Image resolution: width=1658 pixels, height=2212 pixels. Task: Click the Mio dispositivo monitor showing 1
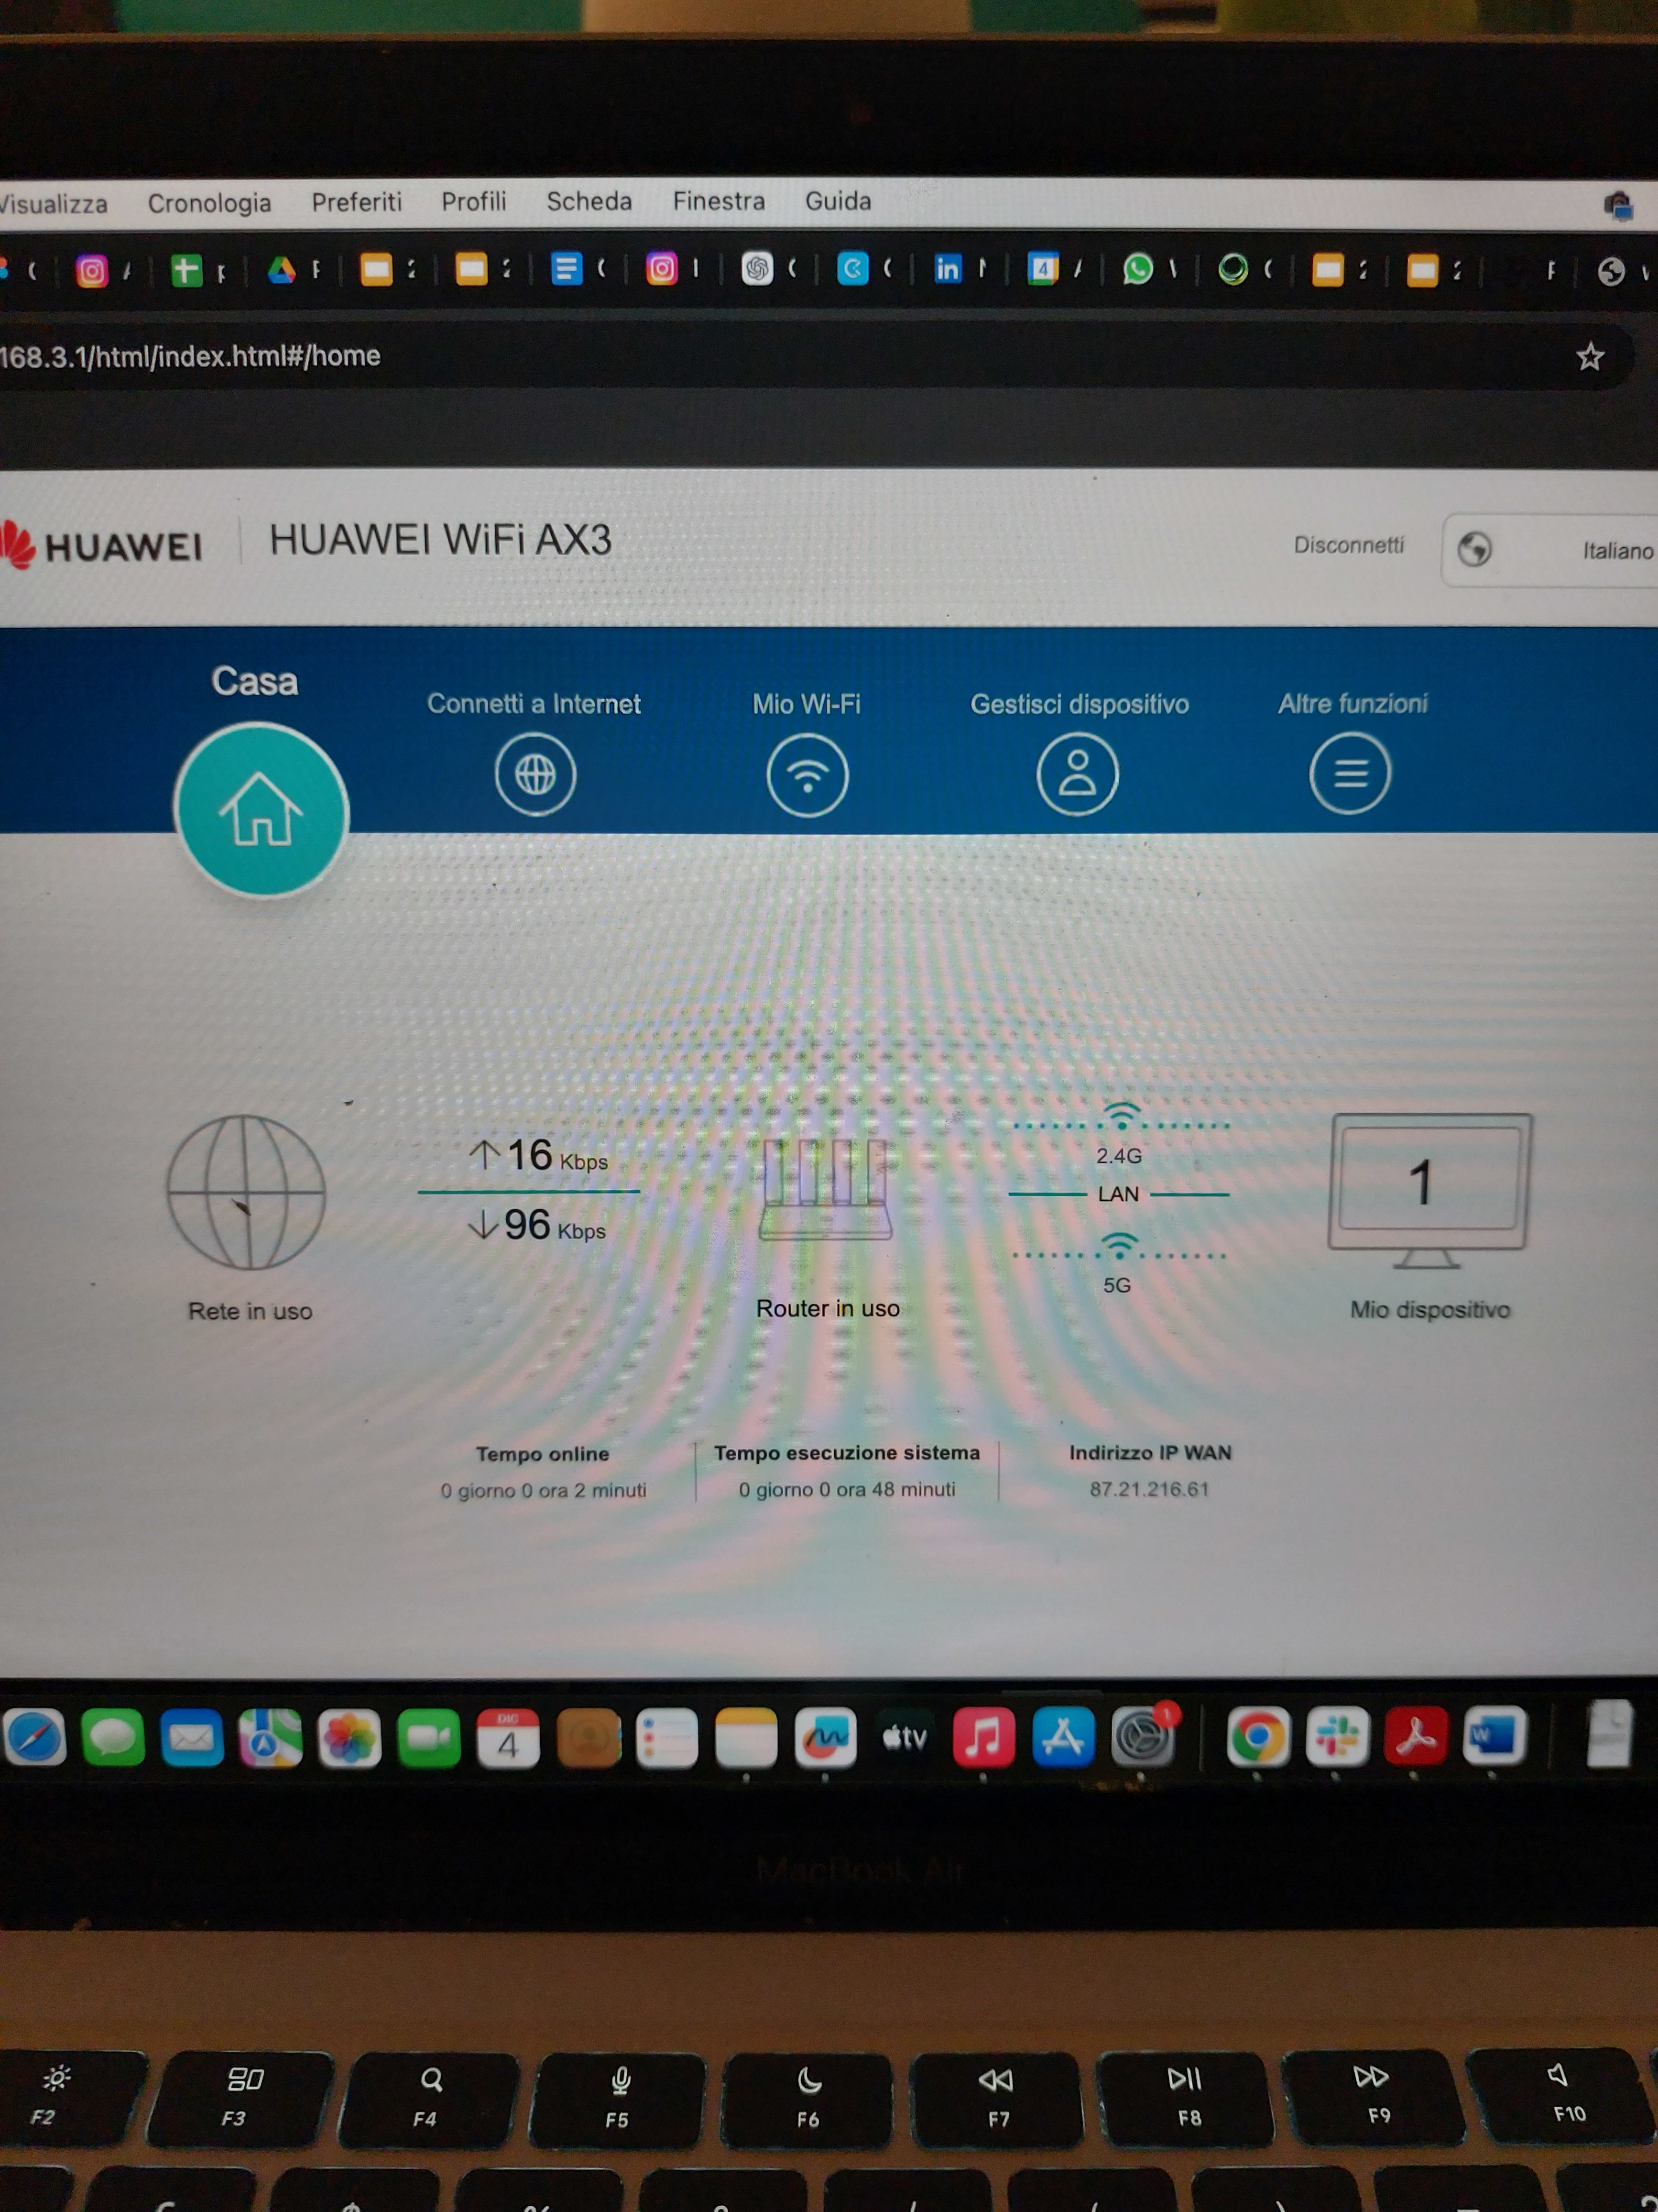pos(1429,1190)
